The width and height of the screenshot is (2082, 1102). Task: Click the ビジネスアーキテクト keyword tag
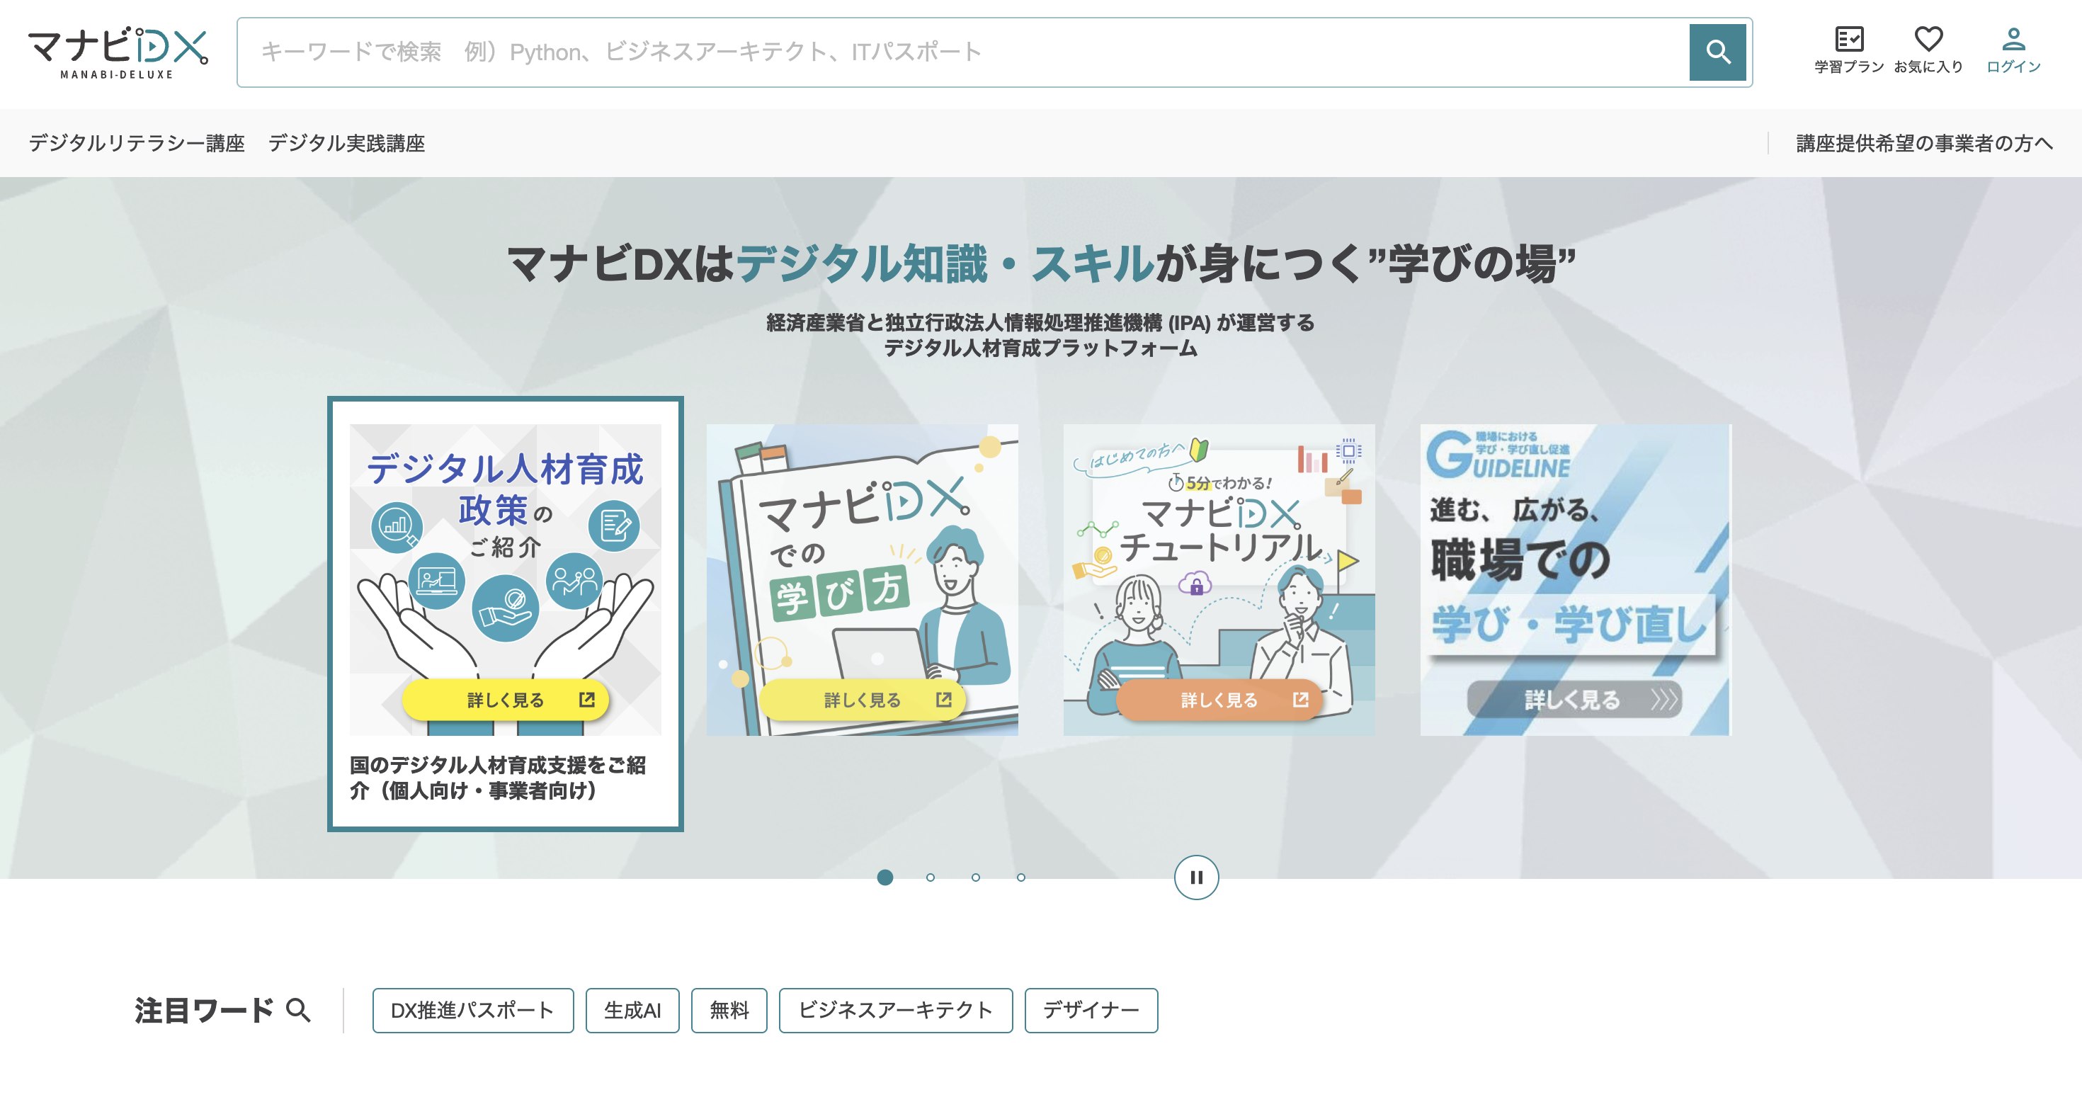(896, 1009)
